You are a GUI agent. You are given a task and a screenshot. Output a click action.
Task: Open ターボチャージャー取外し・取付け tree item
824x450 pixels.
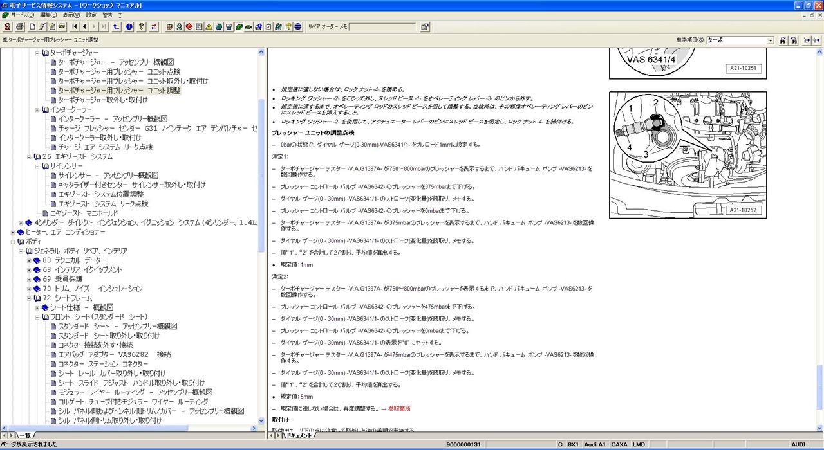[102, 100]
